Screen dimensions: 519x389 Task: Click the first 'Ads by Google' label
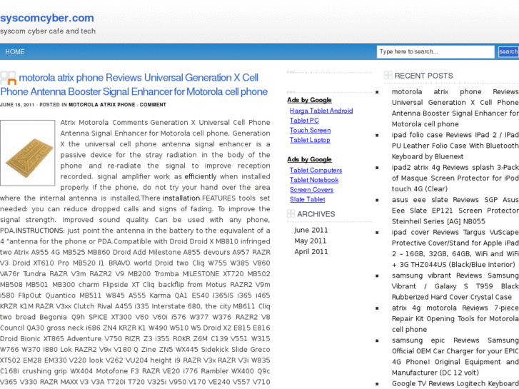tap(309, 100)
